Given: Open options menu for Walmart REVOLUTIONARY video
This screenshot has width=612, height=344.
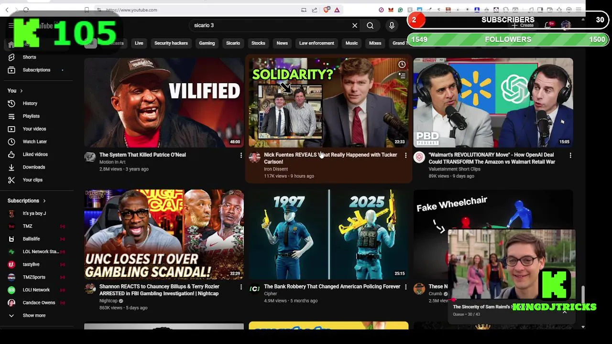Looking at the screenshot, I should tap(570, 155).
